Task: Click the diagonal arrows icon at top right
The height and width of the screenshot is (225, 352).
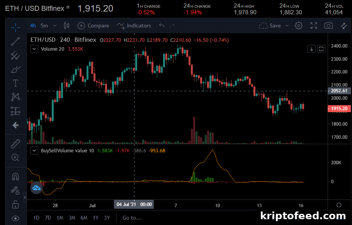Action: point(344,26)
